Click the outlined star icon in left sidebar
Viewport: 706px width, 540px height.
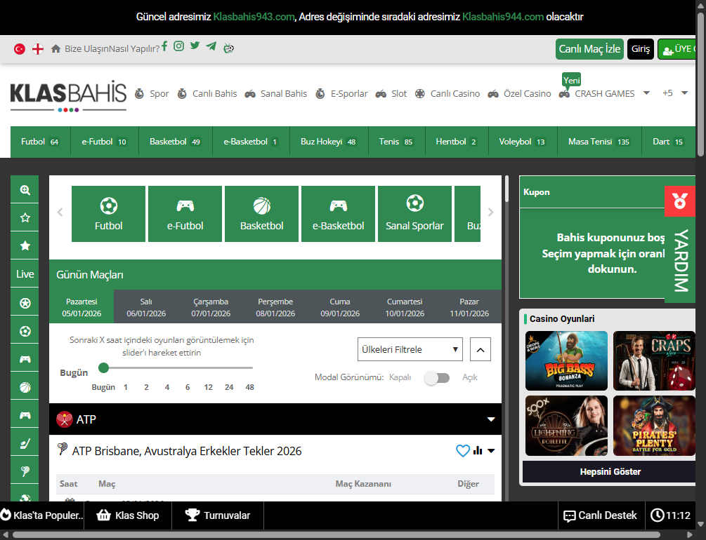(25, 217)
